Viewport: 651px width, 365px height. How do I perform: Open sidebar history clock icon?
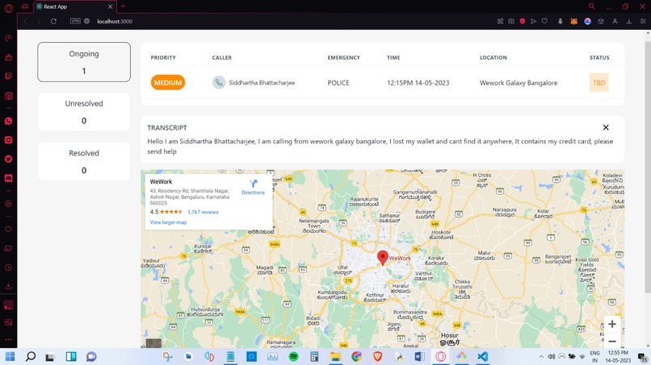(x=8, y=268)
